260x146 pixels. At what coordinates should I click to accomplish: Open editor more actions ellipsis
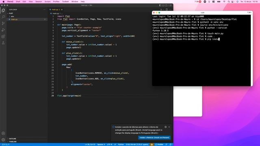tap(170, 10)
